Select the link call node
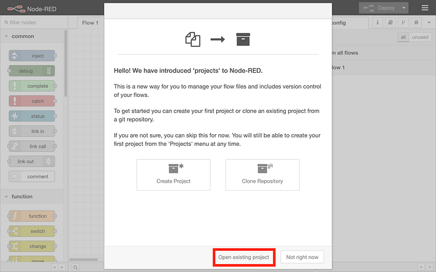436x272 pixels. (x=32, y=147)
